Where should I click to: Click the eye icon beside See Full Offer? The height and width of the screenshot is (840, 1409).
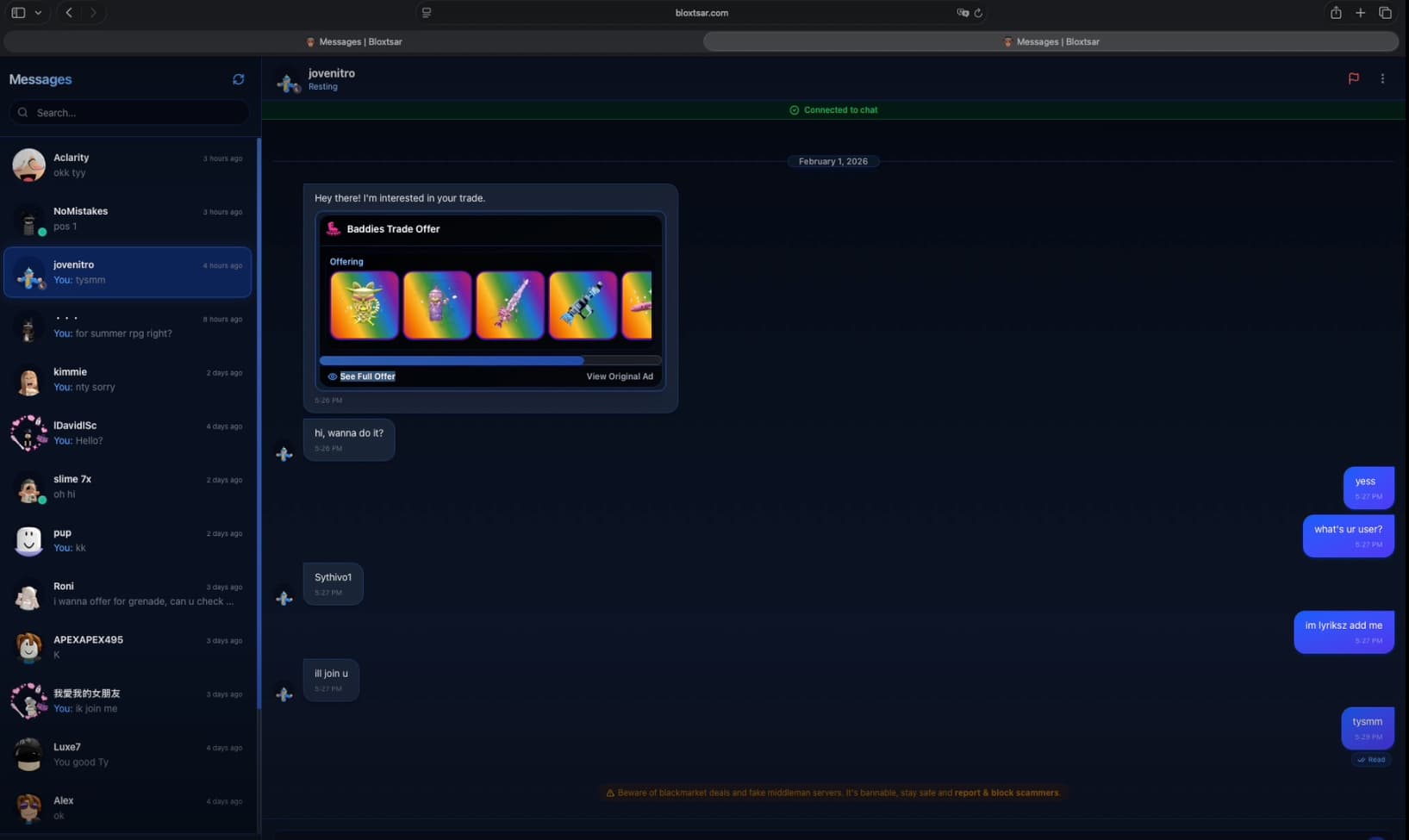point(333,376)
